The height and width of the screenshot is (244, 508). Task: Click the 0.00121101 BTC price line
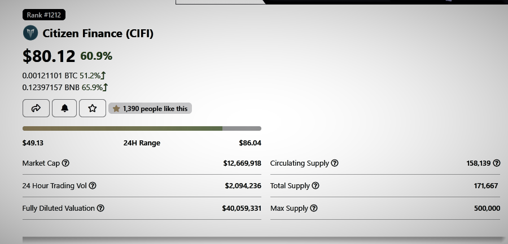coord(64,76)
